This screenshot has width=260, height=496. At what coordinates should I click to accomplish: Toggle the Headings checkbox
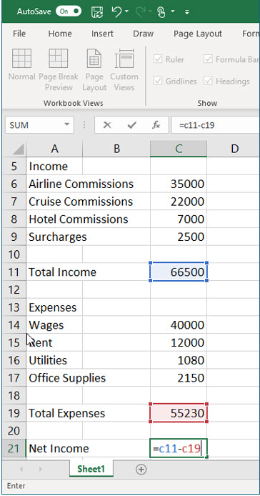coord(208,81)
